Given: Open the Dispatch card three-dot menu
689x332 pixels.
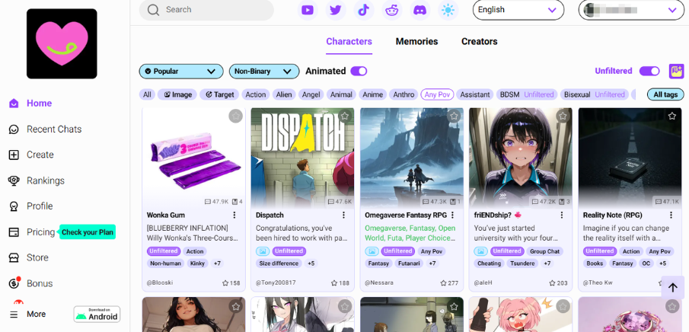Looking at the screenshot, I should tap(343, 215).
